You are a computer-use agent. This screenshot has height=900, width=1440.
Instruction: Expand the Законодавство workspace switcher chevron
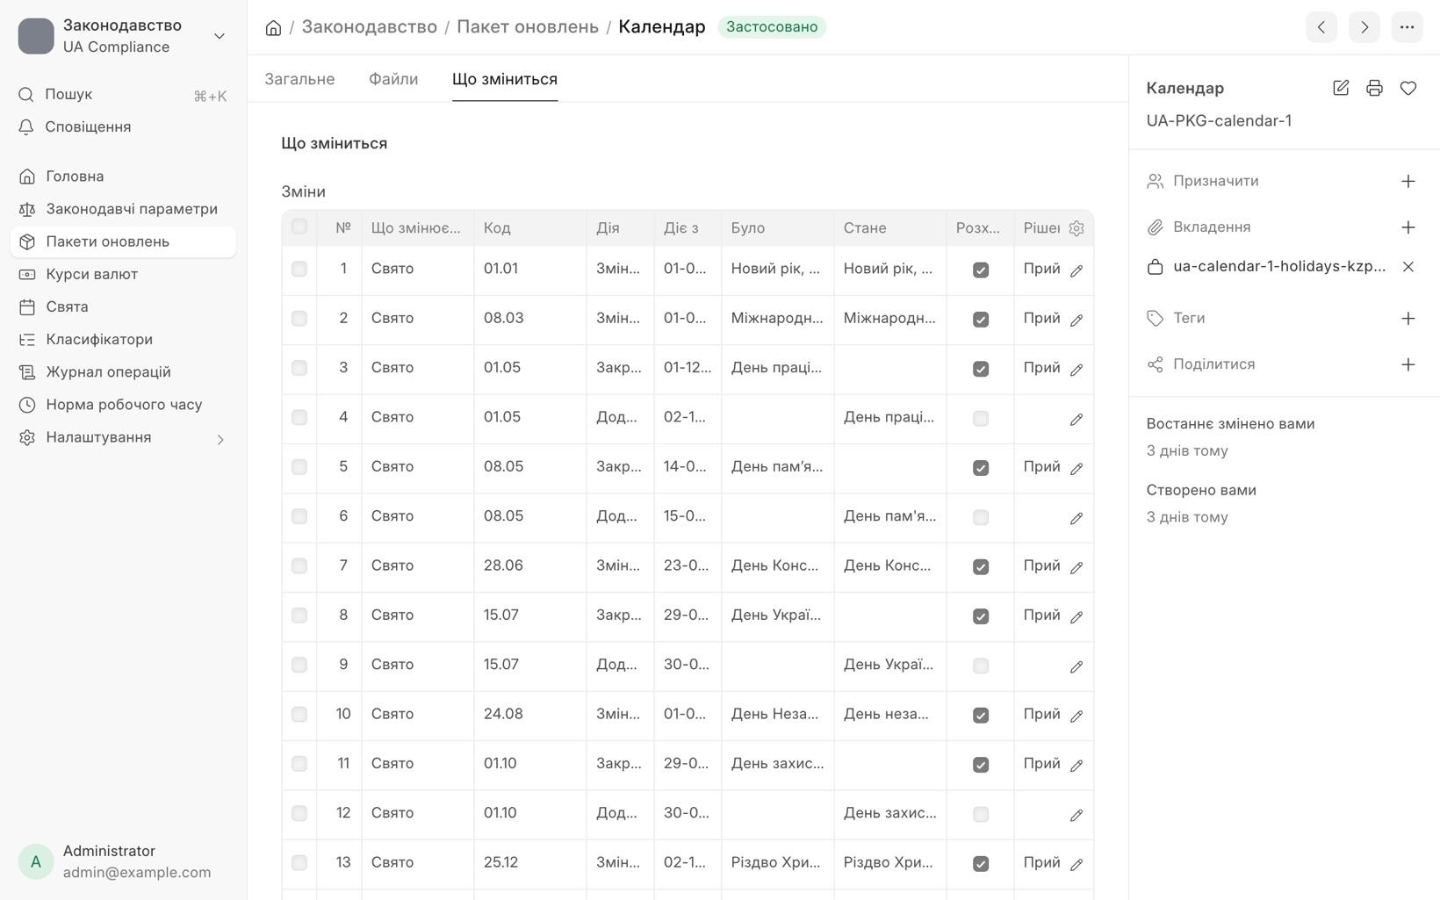[220, 36]
